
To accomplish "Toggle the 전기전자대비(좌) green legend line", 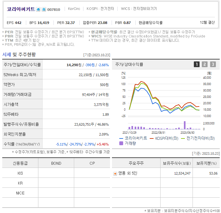I will pyautogui.click(x=198, y=138).
